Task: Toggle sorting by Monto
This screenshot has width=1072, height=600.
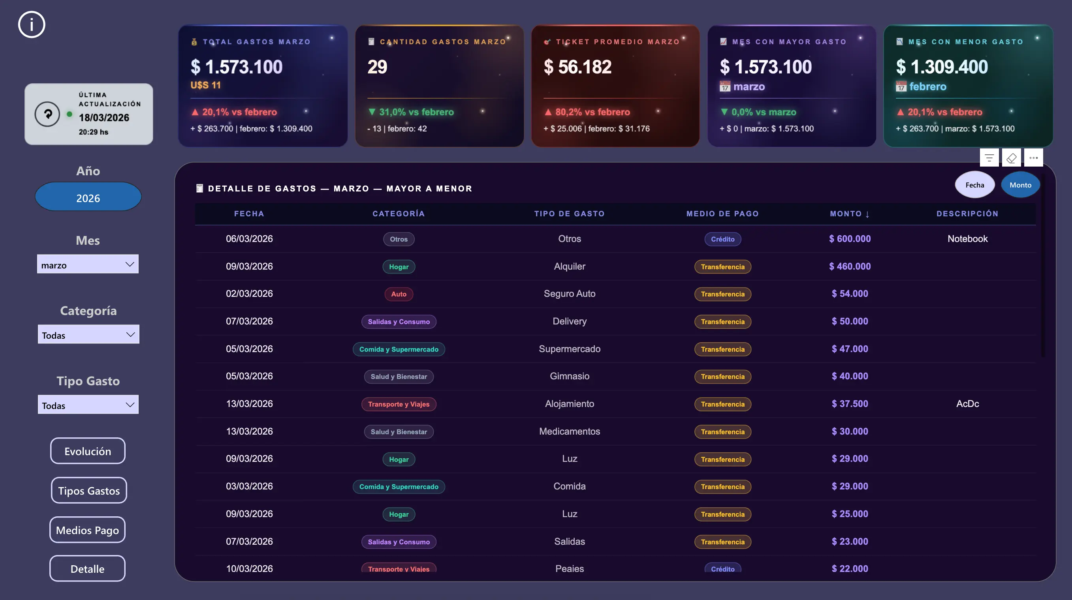Action: point(1020,185)
